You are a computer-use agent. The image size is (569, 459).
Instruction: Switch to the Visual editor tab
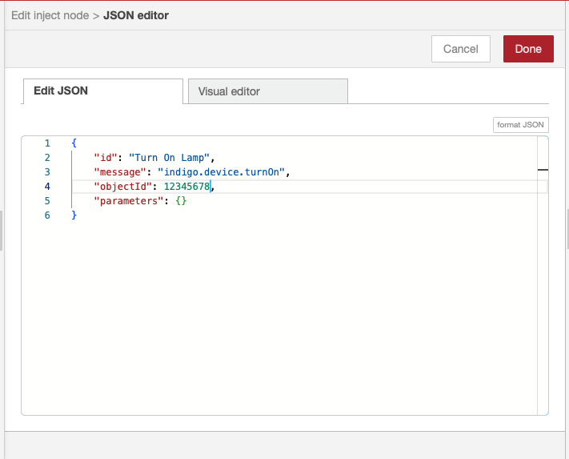pos(268,91)
